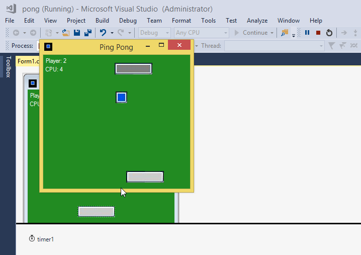Click the Find in Files icon
The height and width of the screenshot is (255, 361).
click(x=285, y=33)
